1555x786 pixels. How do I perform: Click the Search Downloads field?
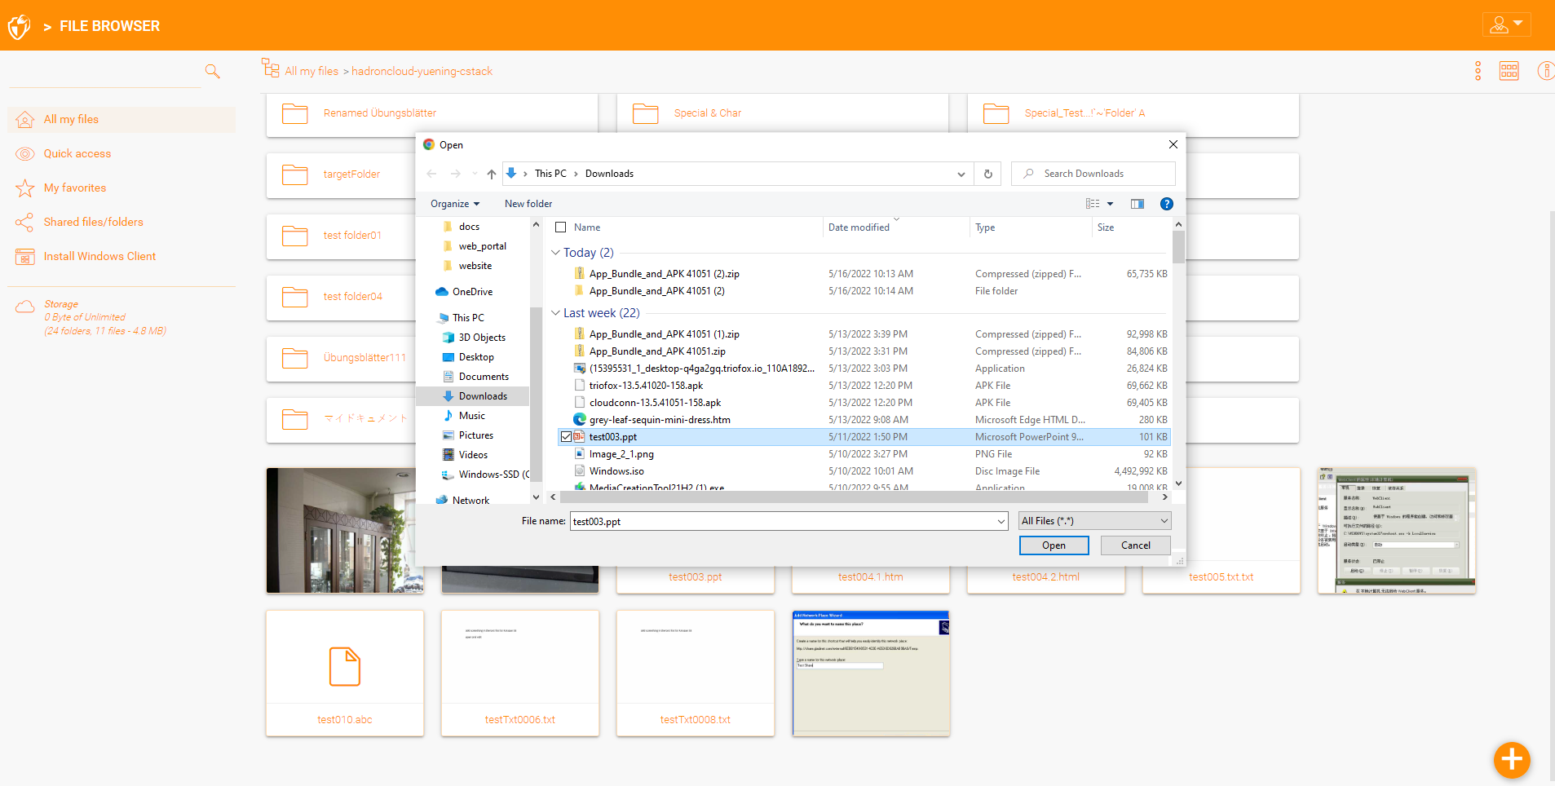(x=1093, y=174)
